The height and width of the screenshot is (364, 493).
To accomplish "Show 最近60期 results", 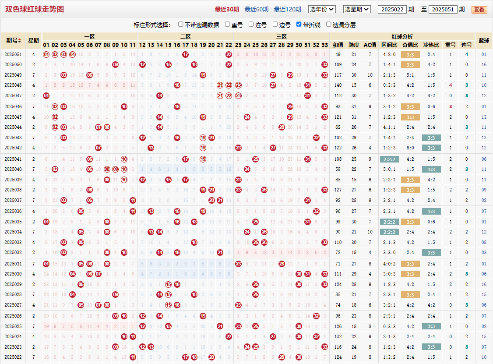I will 256,10.
